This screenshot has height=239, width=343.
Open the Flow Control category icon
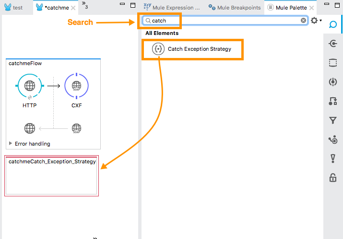[332, 140]
